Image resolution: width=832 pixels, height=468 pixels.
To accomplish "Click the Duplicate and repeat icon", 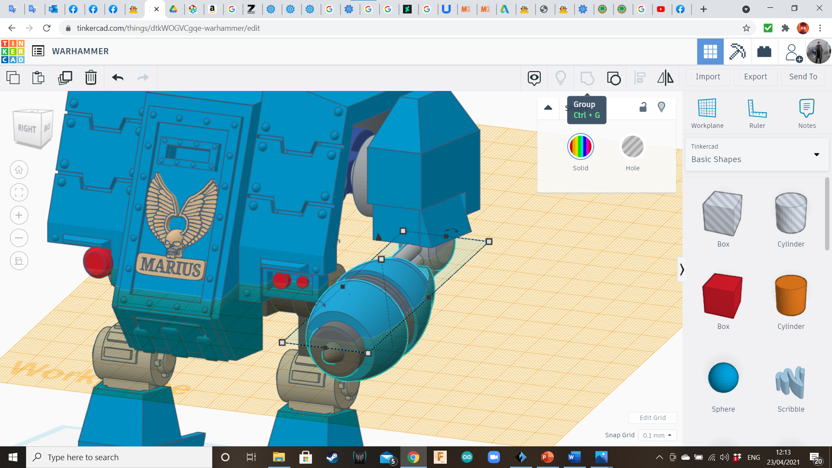I will tap(65, 78).
